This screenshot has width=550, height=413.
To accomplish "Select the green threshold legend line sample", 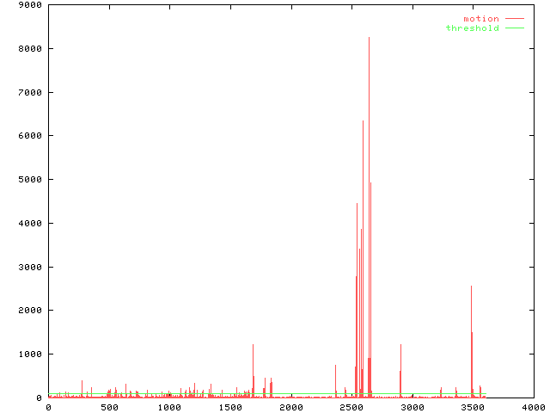I will [514, 28].
